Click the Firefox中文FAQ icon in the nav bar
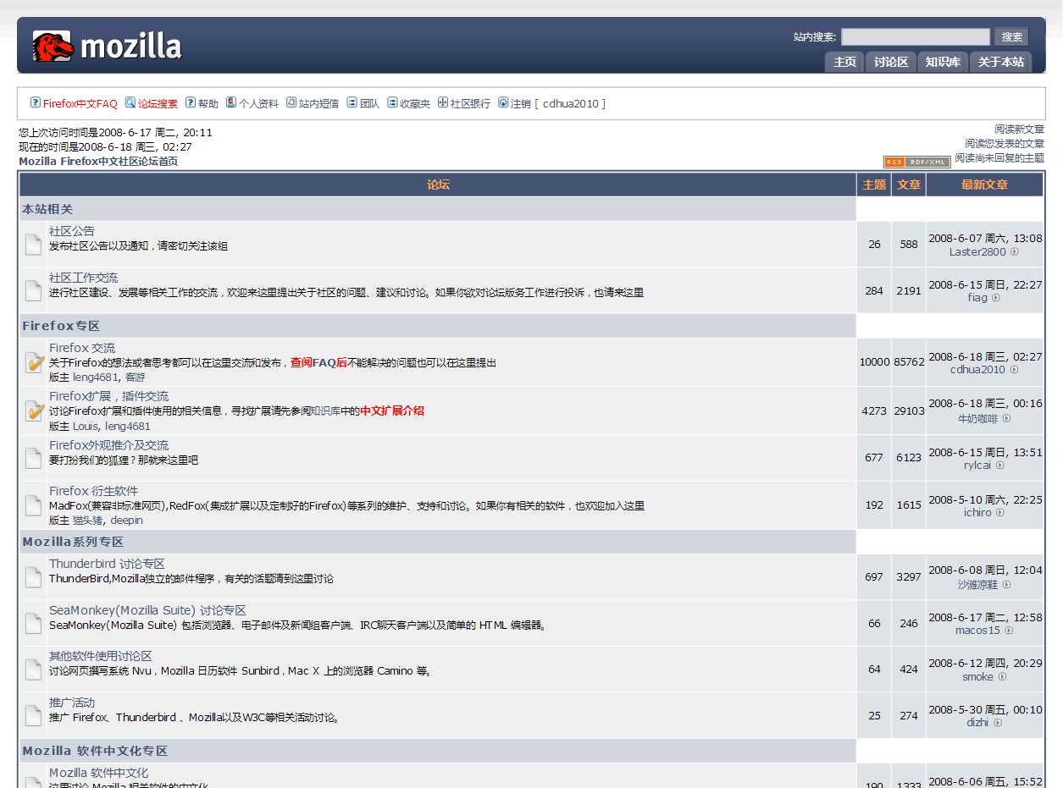 click(36, 102)
